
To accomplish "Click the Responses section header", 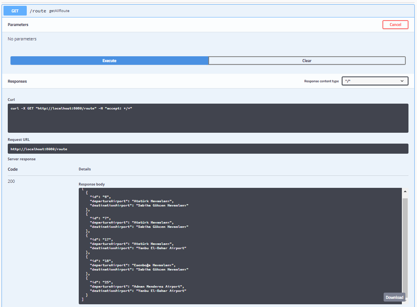I will [17, 81].
